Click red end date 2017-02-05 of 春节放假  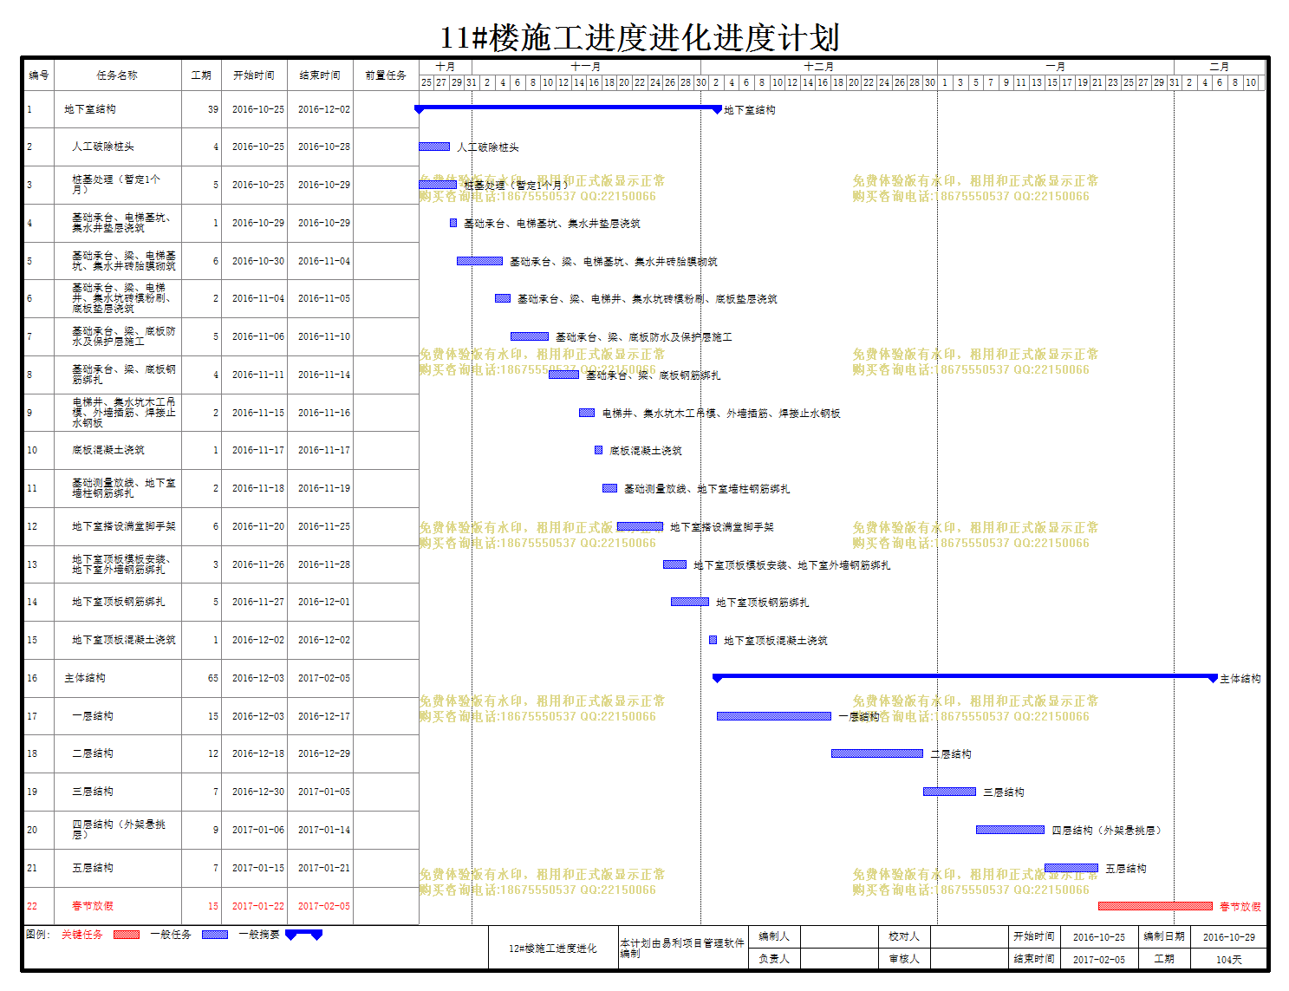coord(324,906)
